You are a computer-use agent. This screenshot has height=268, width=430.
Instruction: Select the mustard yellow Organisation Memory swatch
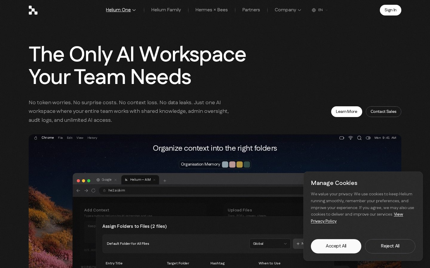click(239, 164)
